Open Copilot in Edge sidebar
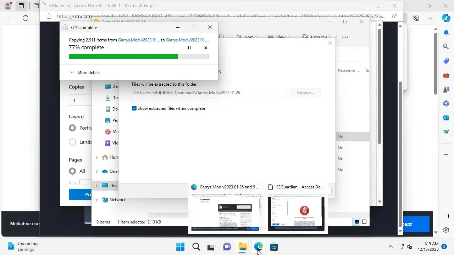 446,18
